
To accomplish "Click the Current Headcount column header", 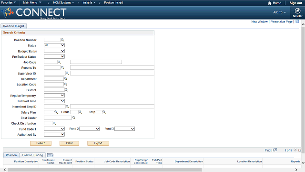I will [x=65, y=161].
